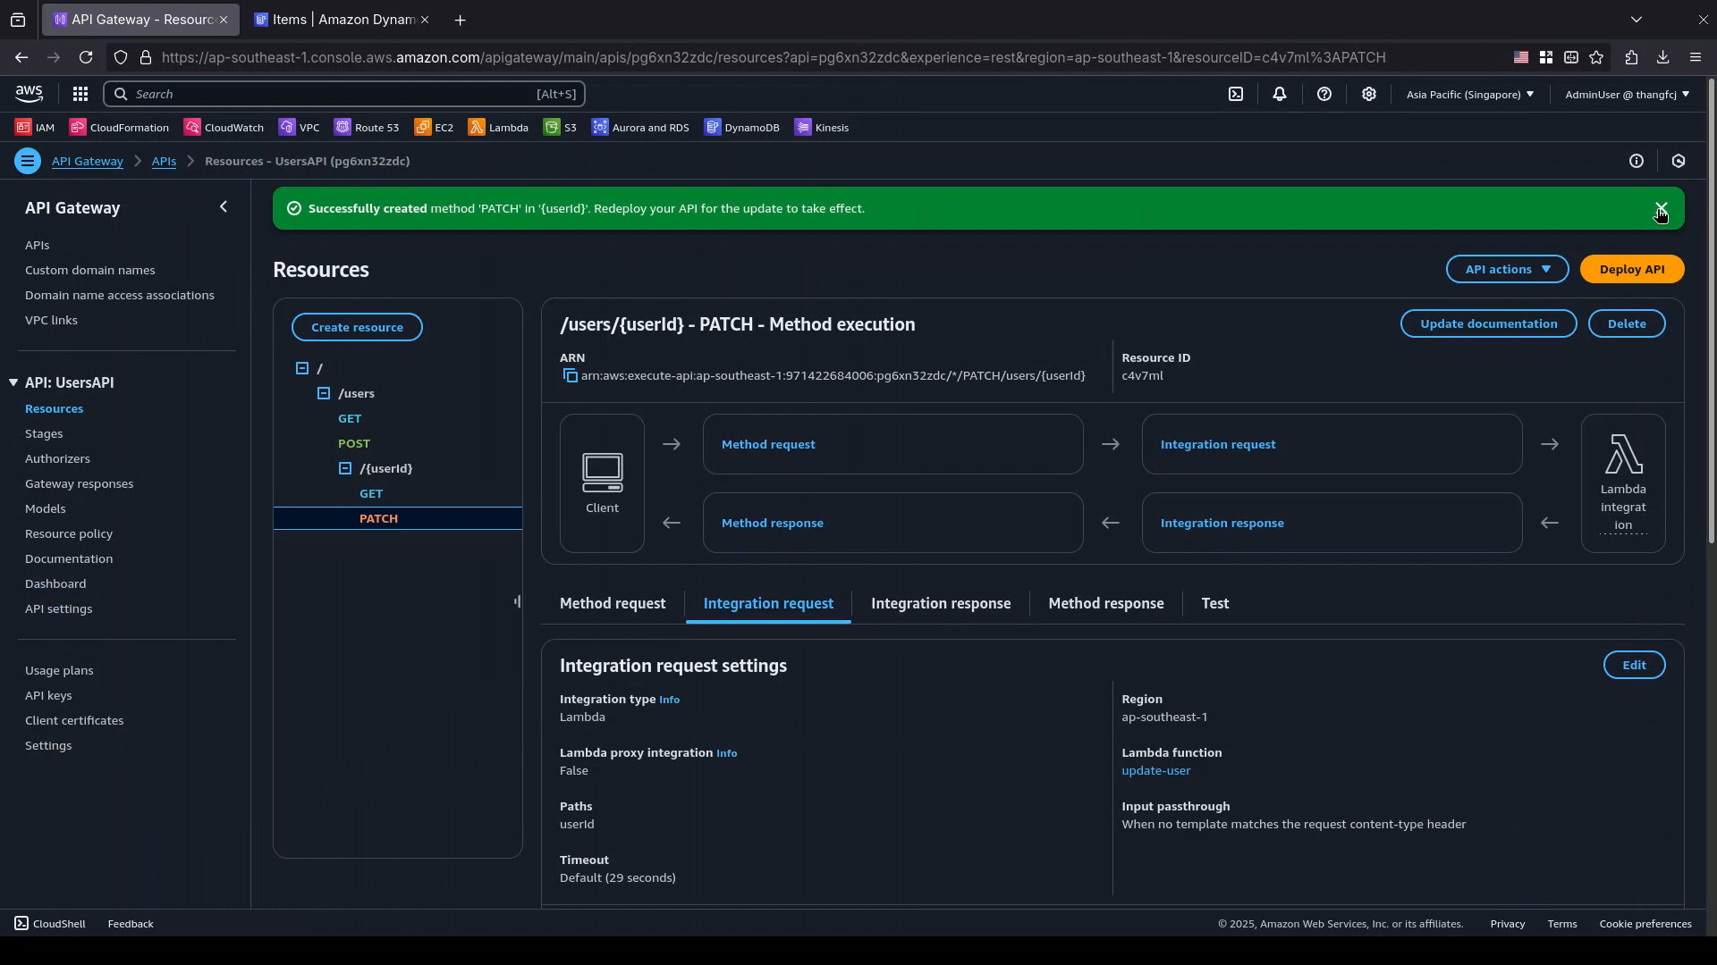Switch to the Method request tab

pos(613,604)
